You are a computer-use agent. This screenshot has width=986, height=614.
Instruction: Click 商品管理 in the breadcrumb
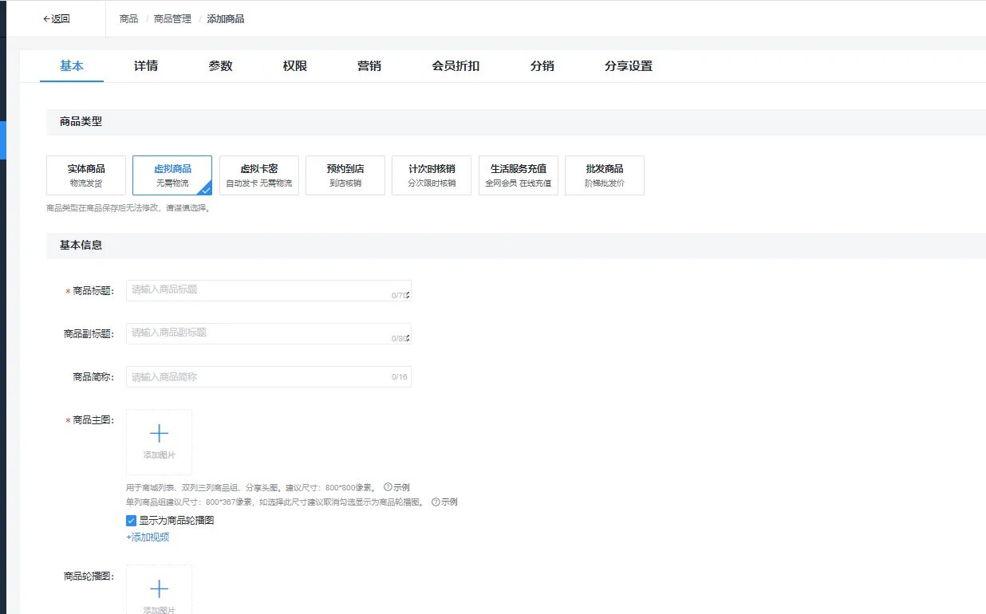coord(172,19)
